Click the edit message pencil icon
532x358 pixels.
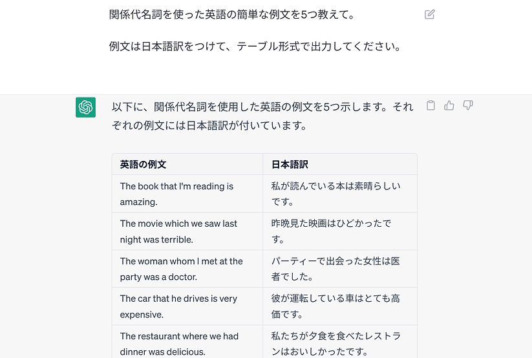coord(429,14)
